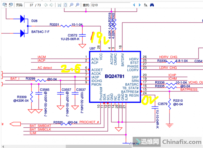
Task: Click the ACOK pin name
Action: 96,73
